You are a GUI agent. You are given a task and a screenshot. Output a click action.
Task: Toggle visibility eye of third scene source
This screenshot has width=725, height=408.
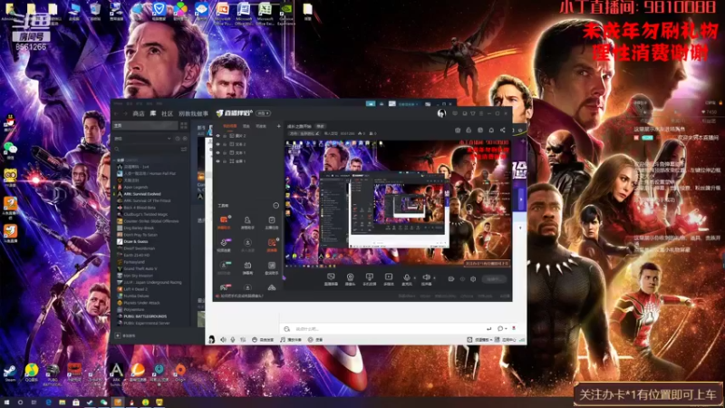(x=217, y=152)
